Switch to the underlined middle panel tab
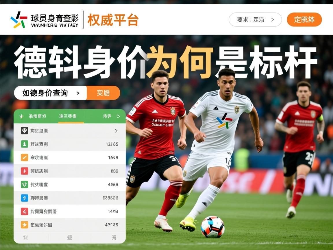Viewport: 333px width, 250px height. point(68,116)
